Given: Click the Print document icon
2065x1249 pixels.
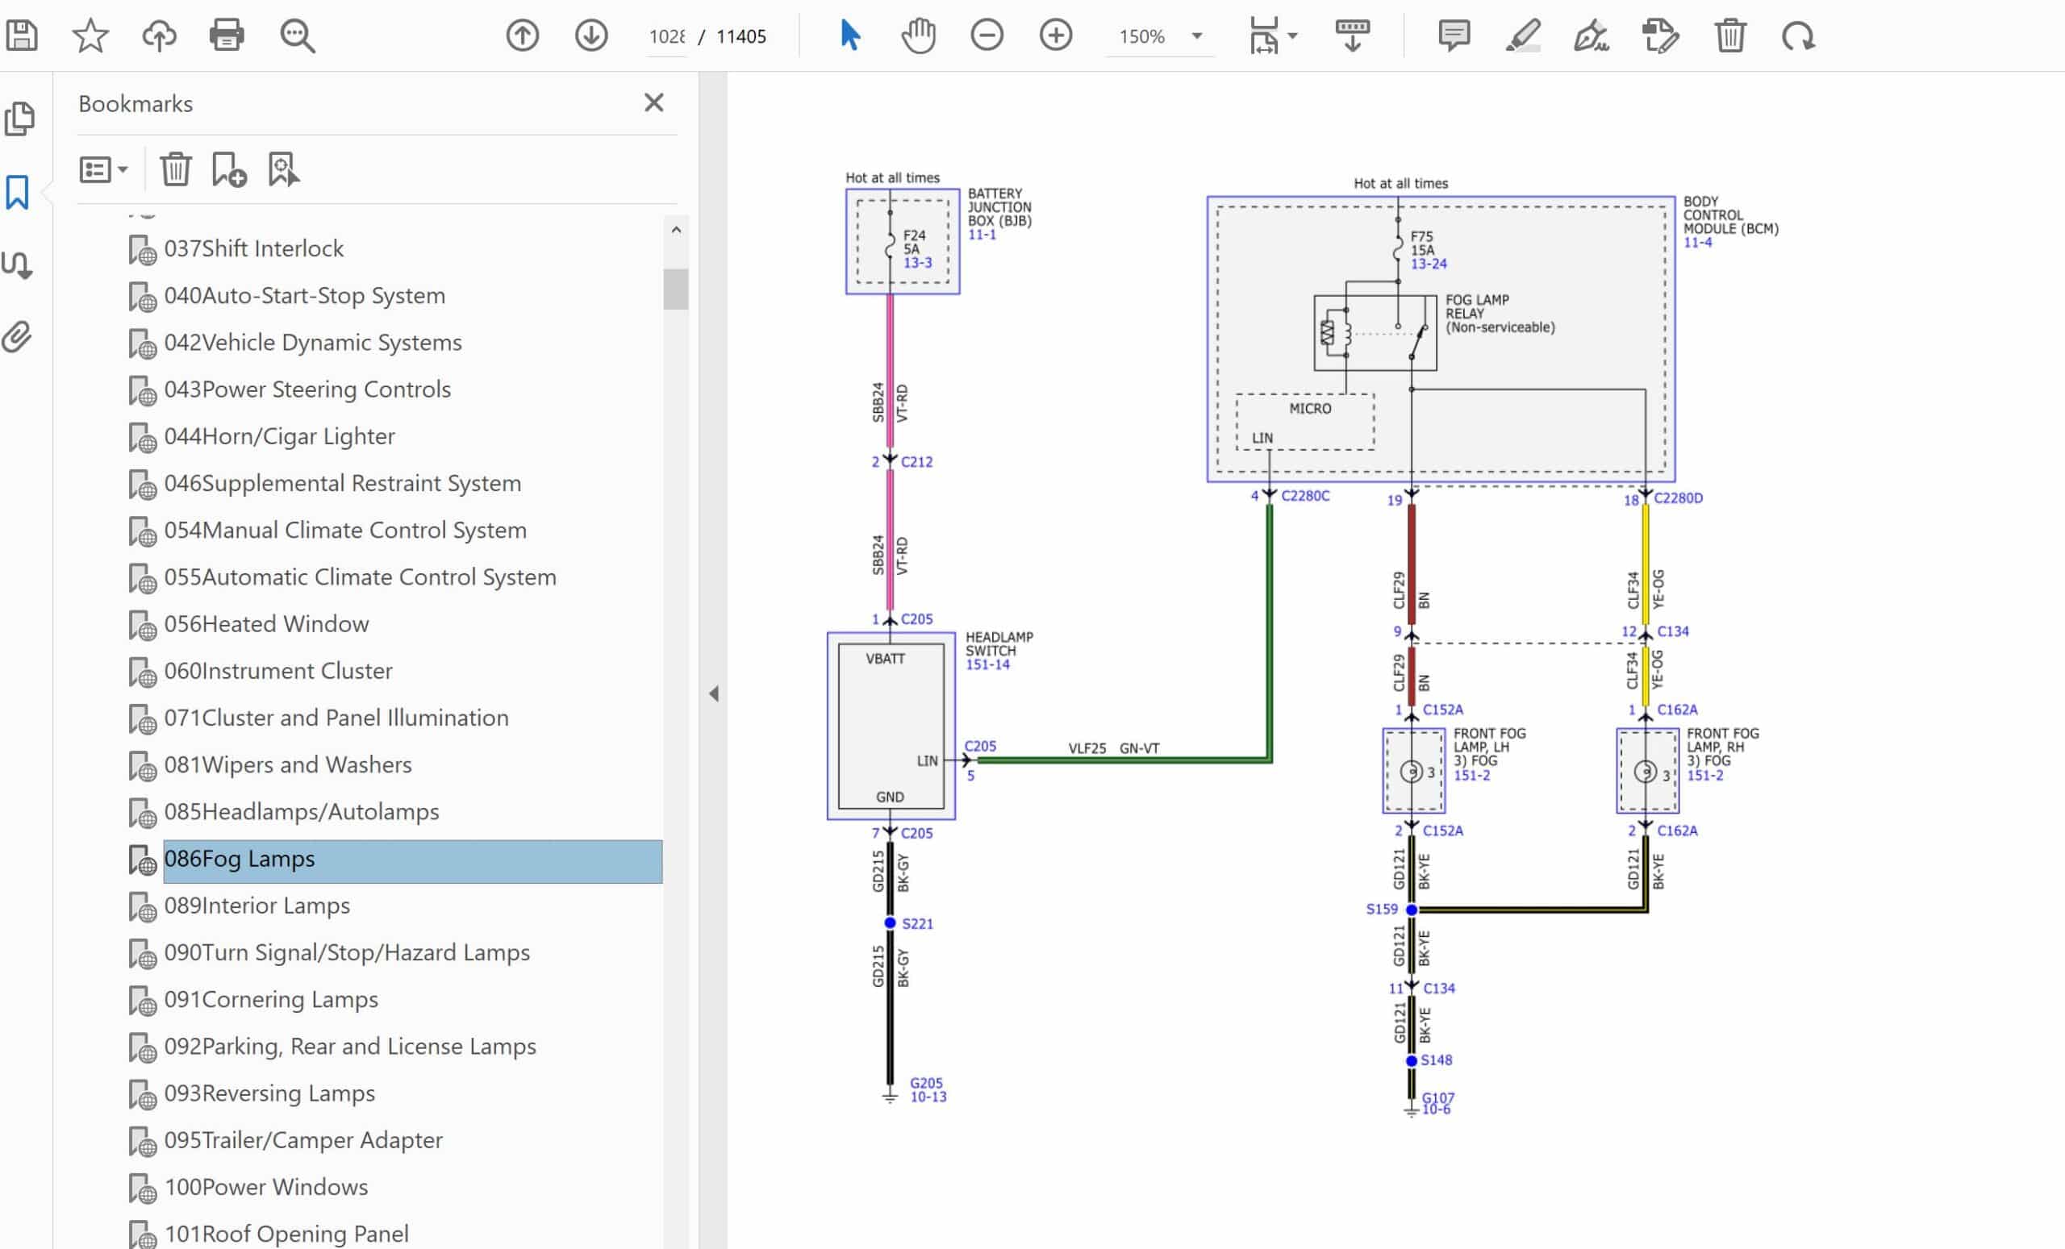Looking at the screenshot, I should click(x=227, y=36).
